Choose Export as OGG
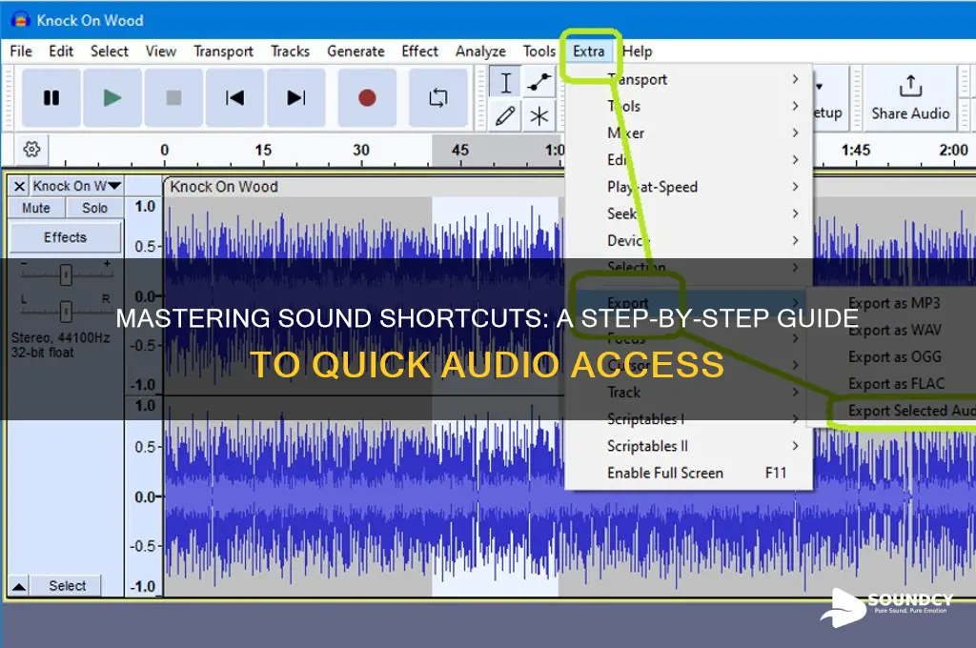976x648 pixels. point(894,356)
